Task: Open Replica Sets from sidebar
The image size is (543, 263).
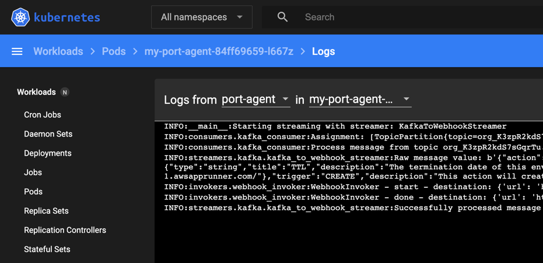Action: [46, 211]
